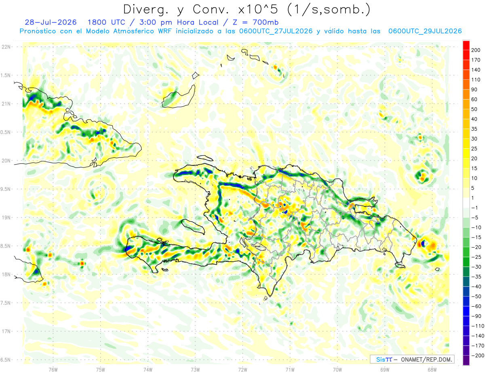The width and height of the screenshot is (485, 375).
Task: Click the '72W' longitude label
Action: click(x=242, y=369)
